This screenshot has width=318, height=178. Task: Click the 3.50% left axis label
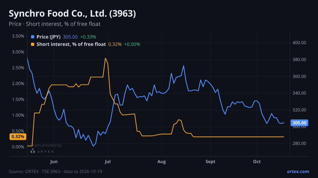pyautogui.click(x=18, y=36)
